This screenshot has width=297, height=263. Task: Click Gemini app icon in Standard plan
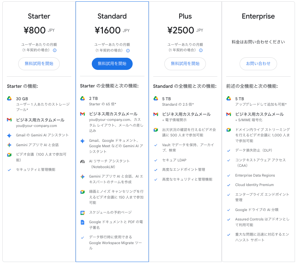coord(82,177)
